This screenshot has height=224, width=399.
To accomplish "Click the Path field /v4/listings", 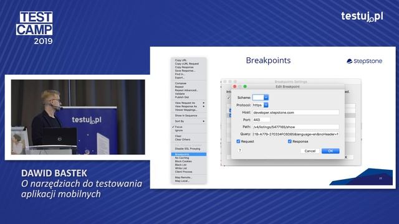I will tap(296, 127).
